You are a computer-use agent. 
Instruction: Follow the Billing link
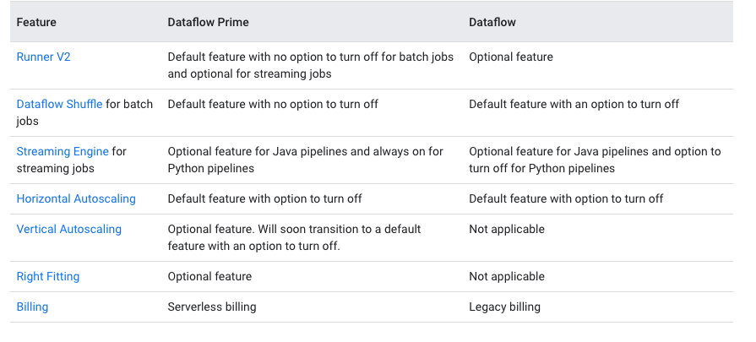(32, 307)
